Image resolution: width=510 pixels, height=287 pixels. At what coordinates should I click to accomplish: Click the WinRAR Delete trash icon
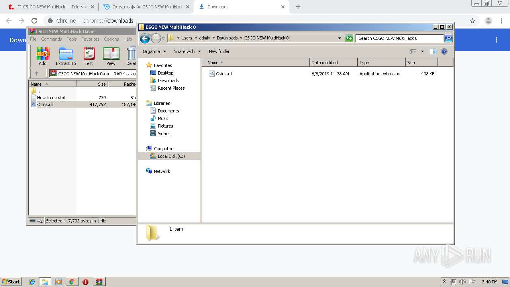pos(131,56)
